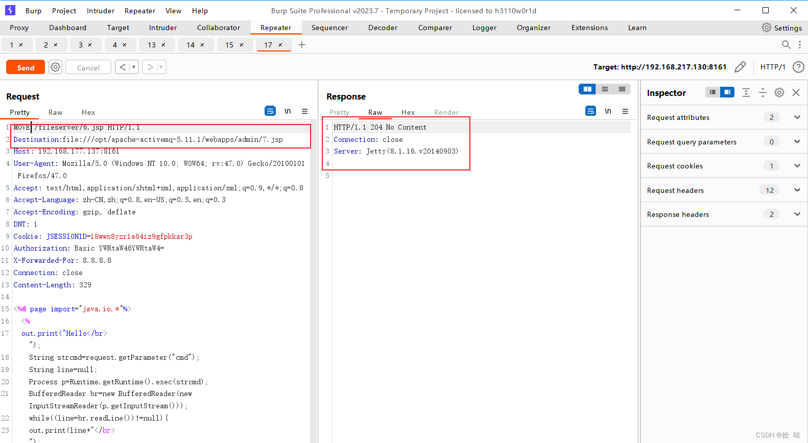Viewport: 808px width, 443px height.
Task: Switch to the Organizer tab
Action: pos(533,28)
